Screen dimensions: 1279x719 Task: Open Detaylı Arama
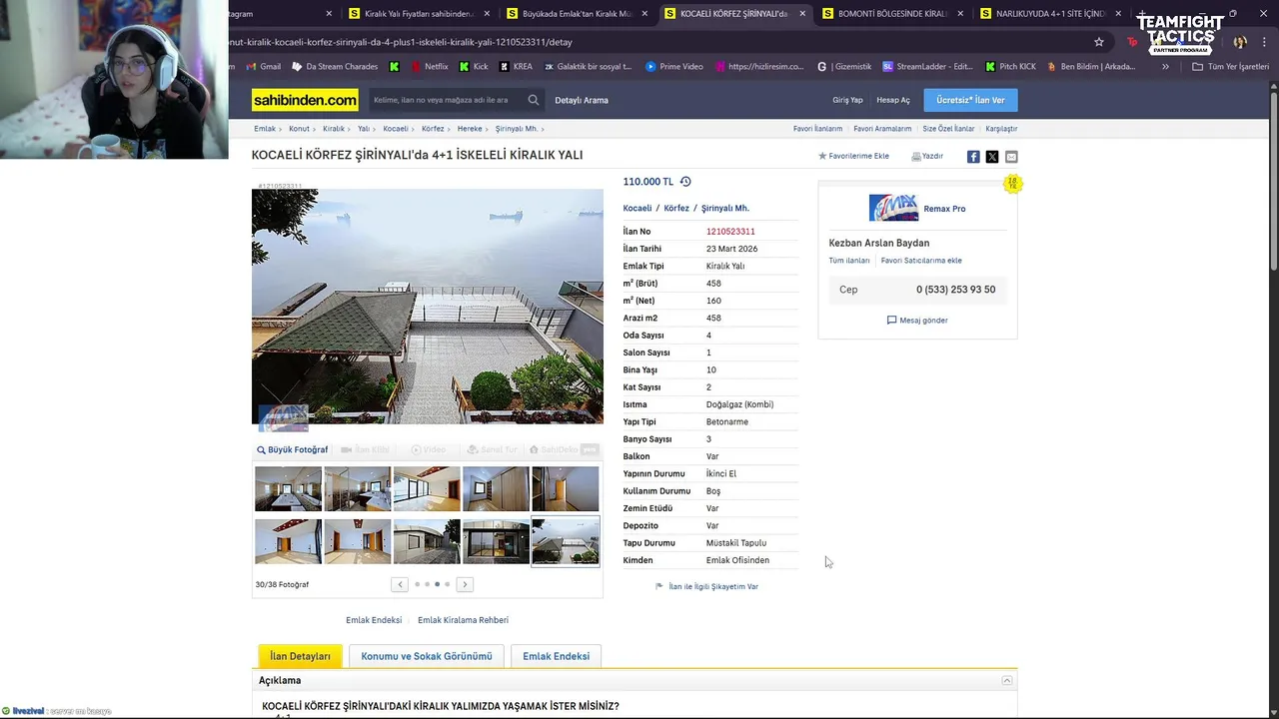582,100
